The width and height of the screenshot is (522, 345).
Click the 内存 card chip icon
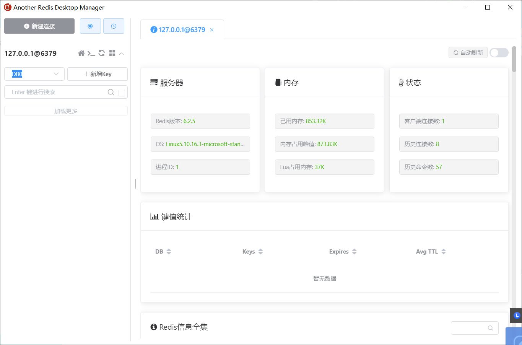(278, 83)
